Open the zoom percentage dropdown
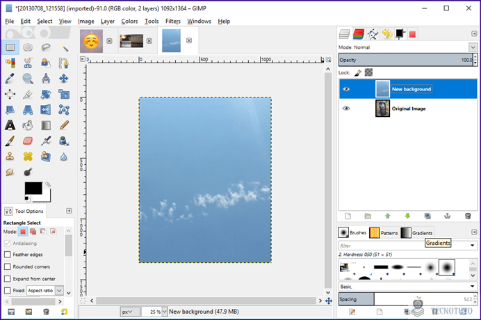The width and height of the screenshot is (481, 320). coord(165,312)
